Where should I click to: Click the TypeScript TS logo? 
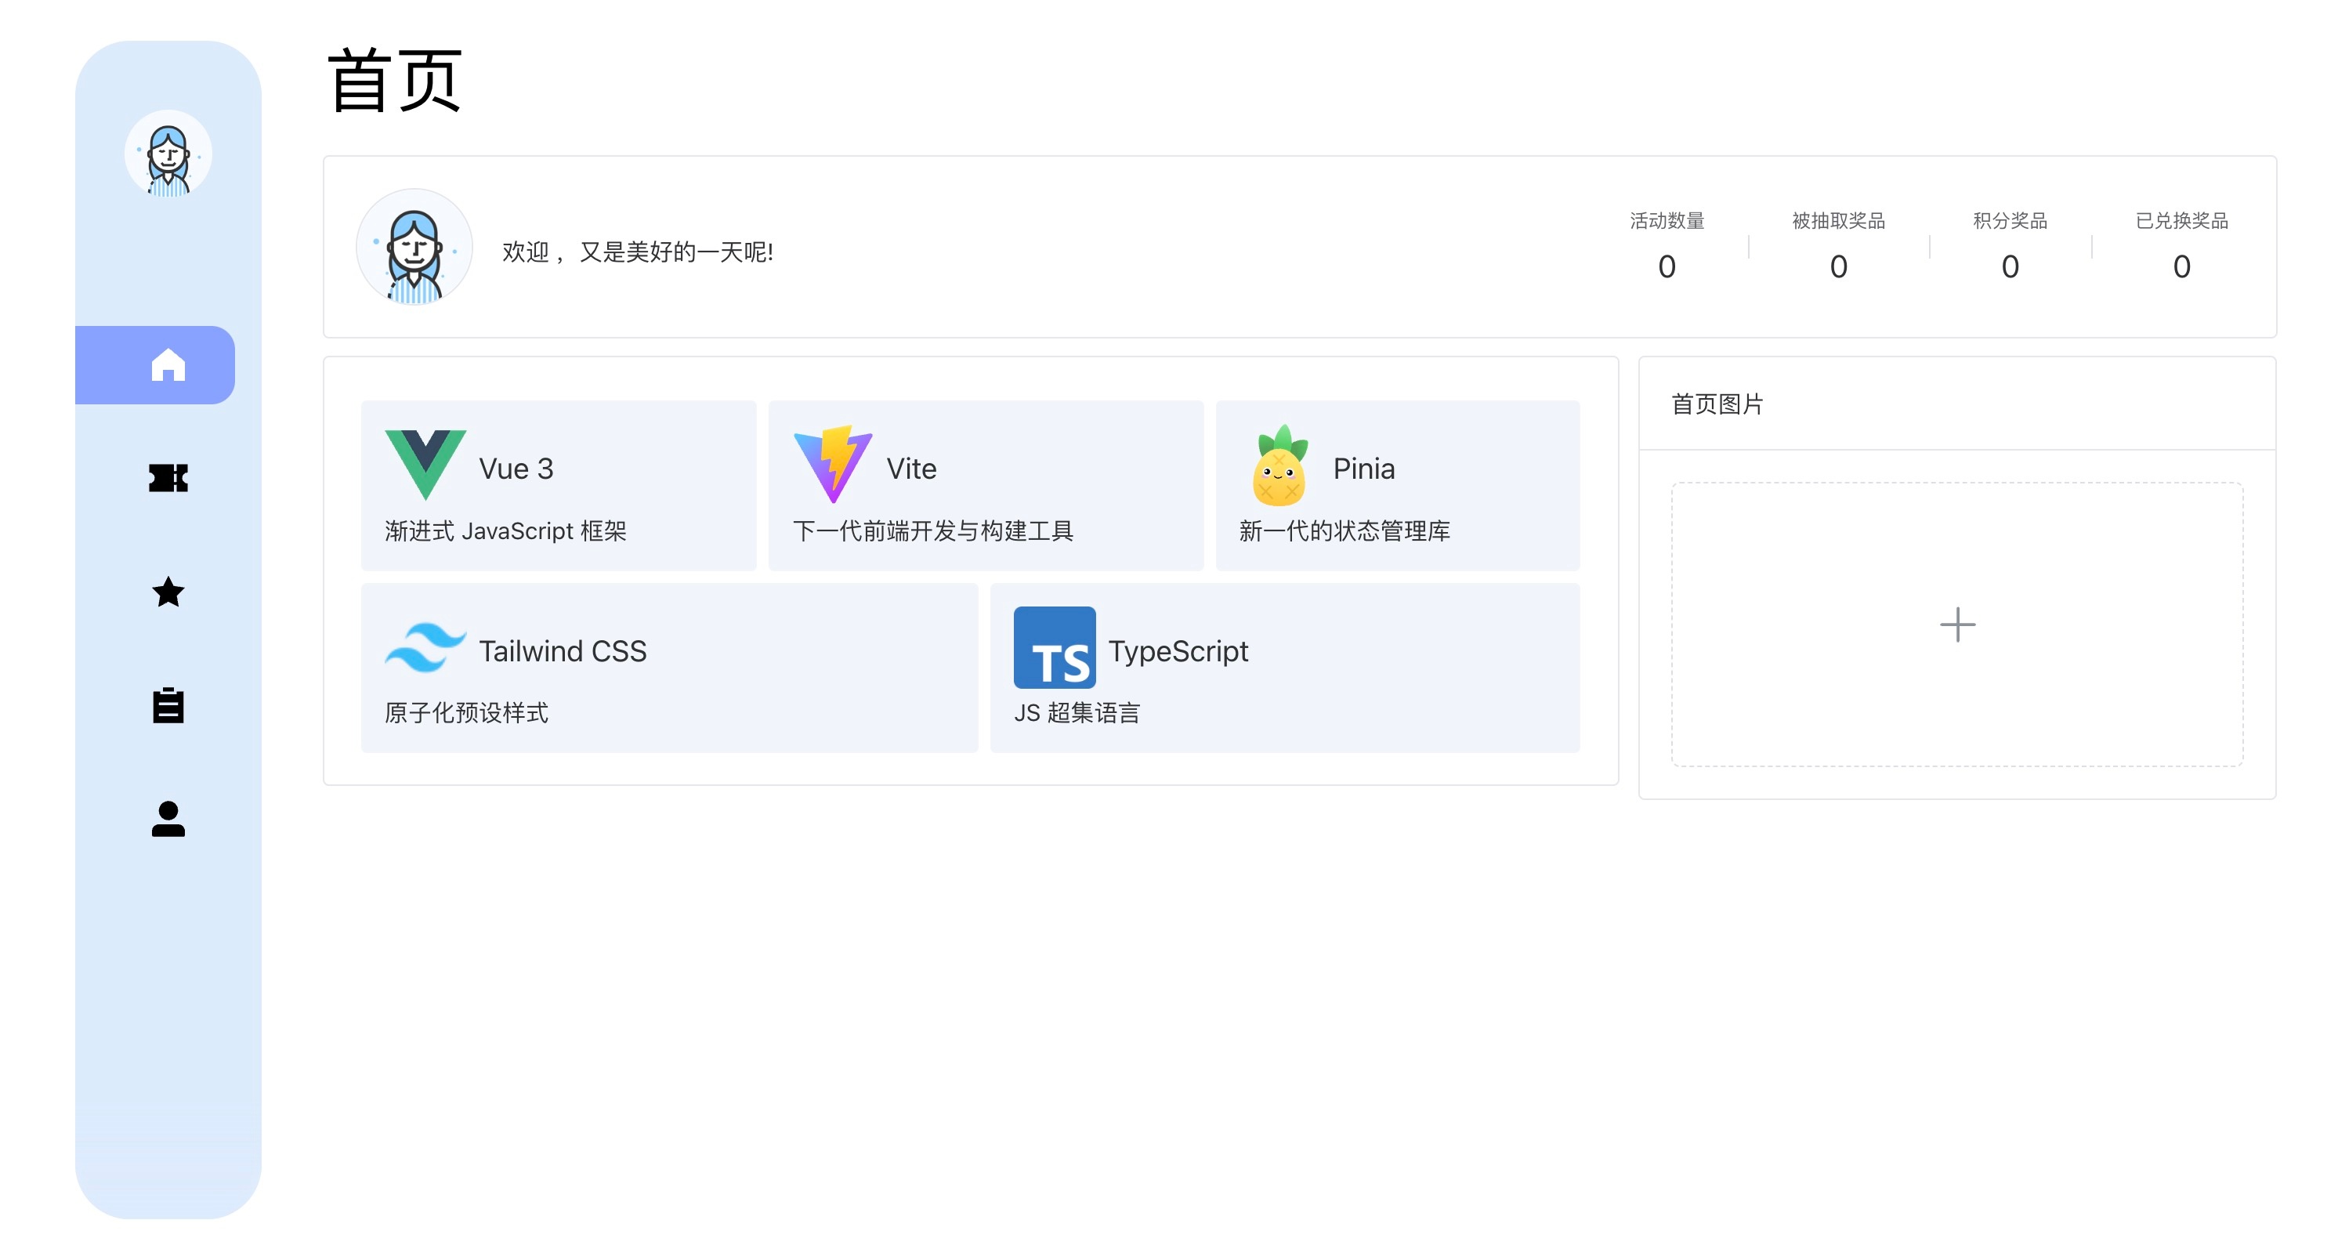coord(1054,648)
